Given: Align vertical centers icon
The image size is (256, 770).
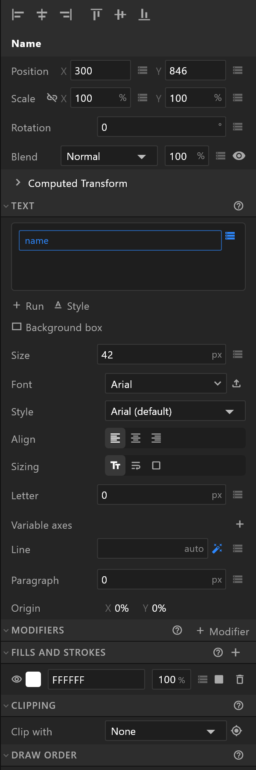Looking at the screenshot, I should tap(120, 15).
